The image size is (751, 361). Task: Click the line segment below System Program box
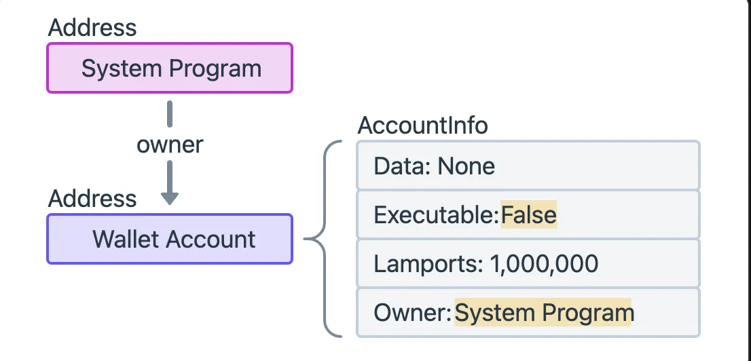[x=170, y=114]
